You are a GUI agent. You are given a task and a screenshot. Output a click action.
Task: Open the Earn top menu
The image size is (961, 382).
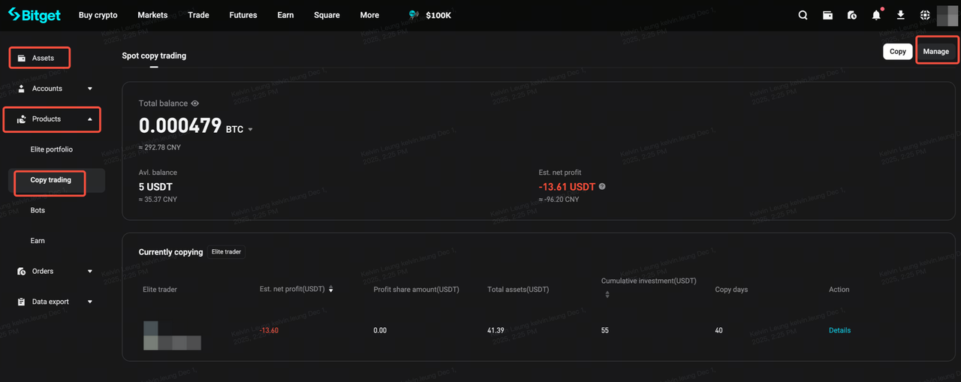[285, 15]
